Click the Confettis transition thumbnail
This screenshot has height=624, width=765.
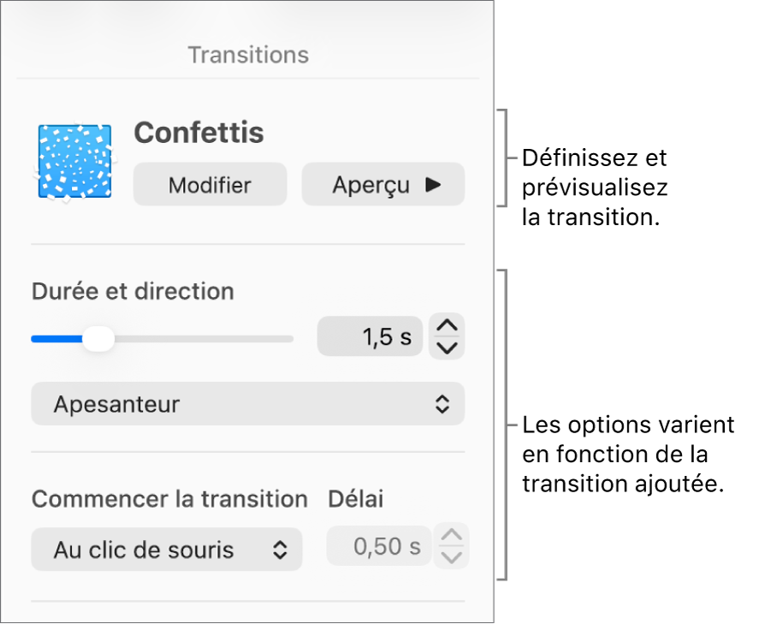pos(74,161)
